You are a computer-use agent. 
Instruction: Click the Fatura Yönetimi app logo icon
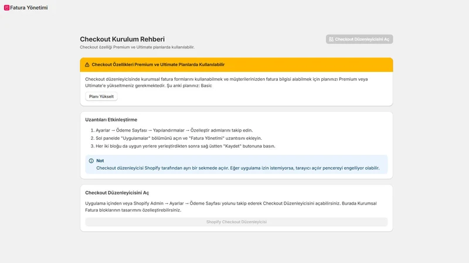click(6, 8)
